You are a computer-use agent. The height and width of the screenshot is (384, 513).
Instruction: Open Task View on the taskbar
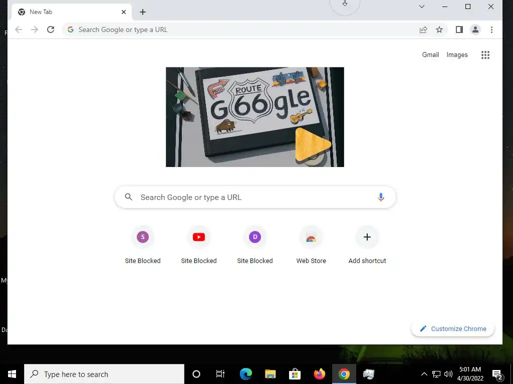pos(220,374)
